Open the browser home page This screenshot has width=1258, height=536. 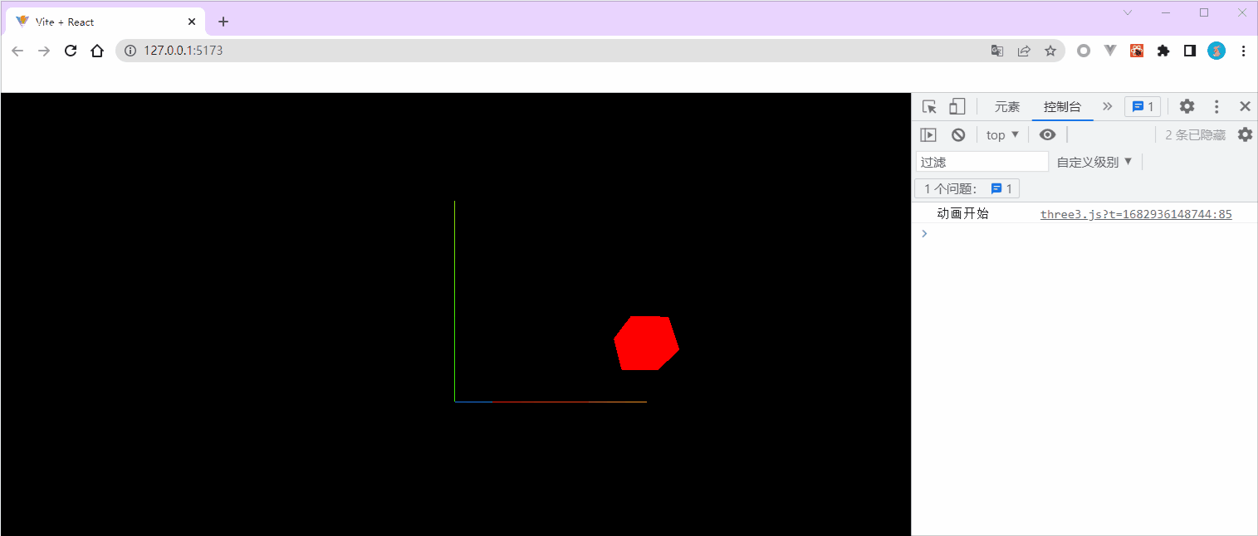pyautogui.click(x=97, y=51)
